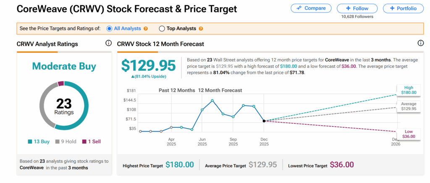Click orange help icon next to All Analysts
Viewport: 430px width, 183px height.
coord(146,29)
